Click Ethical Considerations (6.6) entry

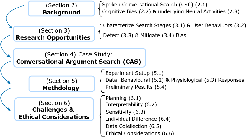click(x=140, y=133)
